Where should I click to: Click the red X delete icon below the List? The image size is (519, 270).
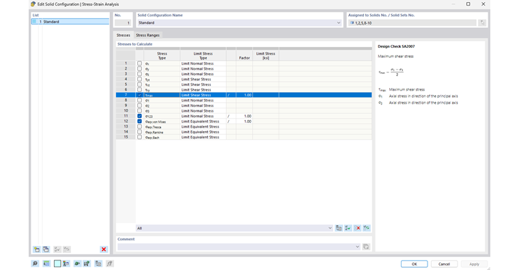pyautogui.click(x=104, y=249)
